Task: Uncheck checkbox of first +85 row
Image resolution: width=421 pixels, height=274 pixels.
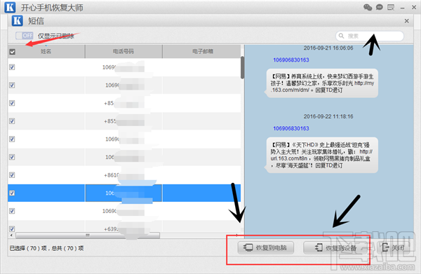Action: 12,103
